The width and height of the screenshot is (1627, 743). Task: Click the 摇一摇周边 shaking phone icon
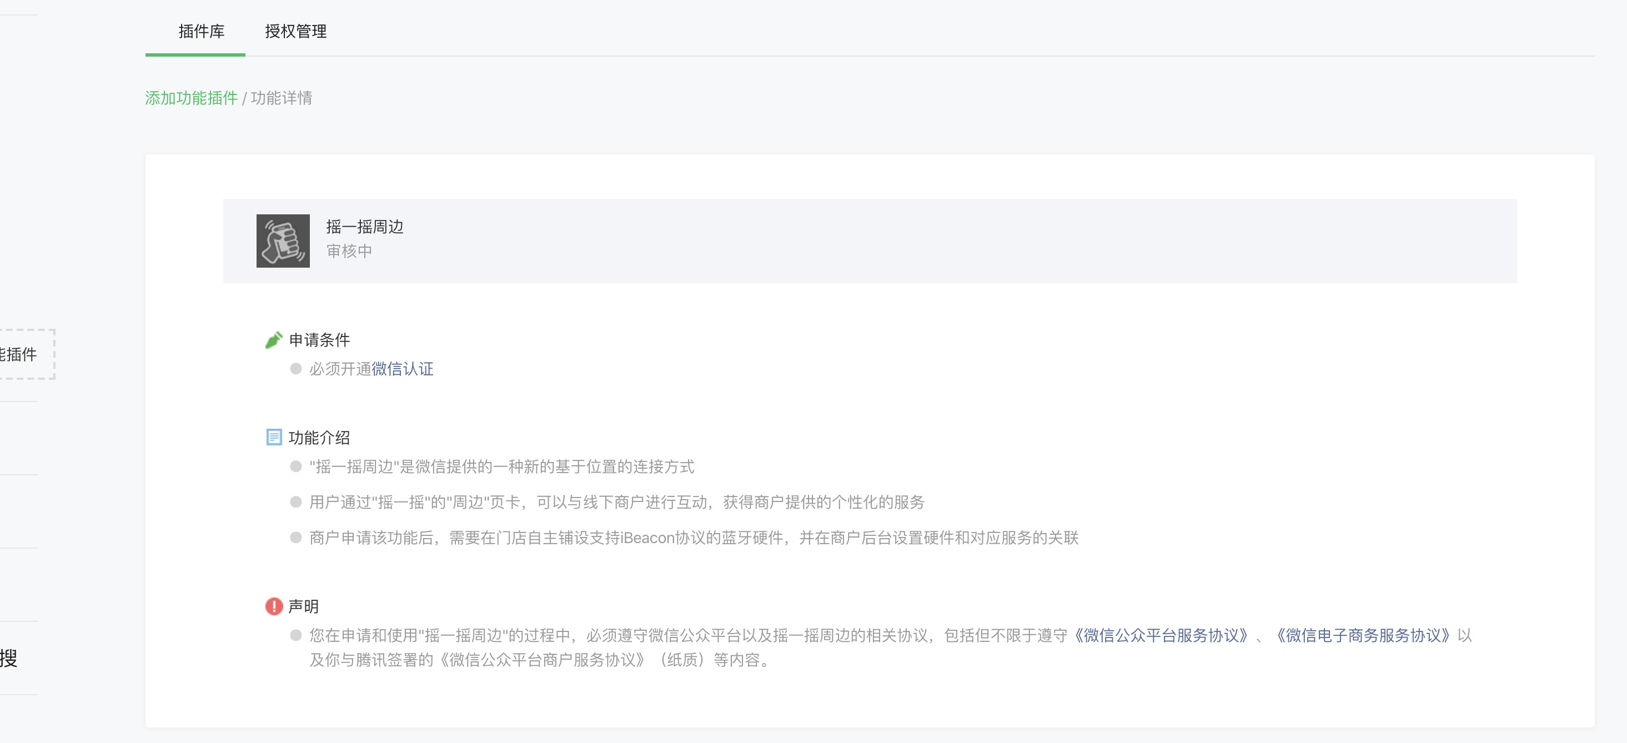pyautogui.click(x=282, y=240)
